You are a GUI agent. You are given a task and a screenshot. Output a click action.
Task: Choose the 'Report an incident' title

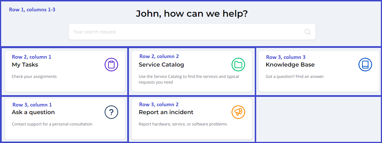click(166, 112)
